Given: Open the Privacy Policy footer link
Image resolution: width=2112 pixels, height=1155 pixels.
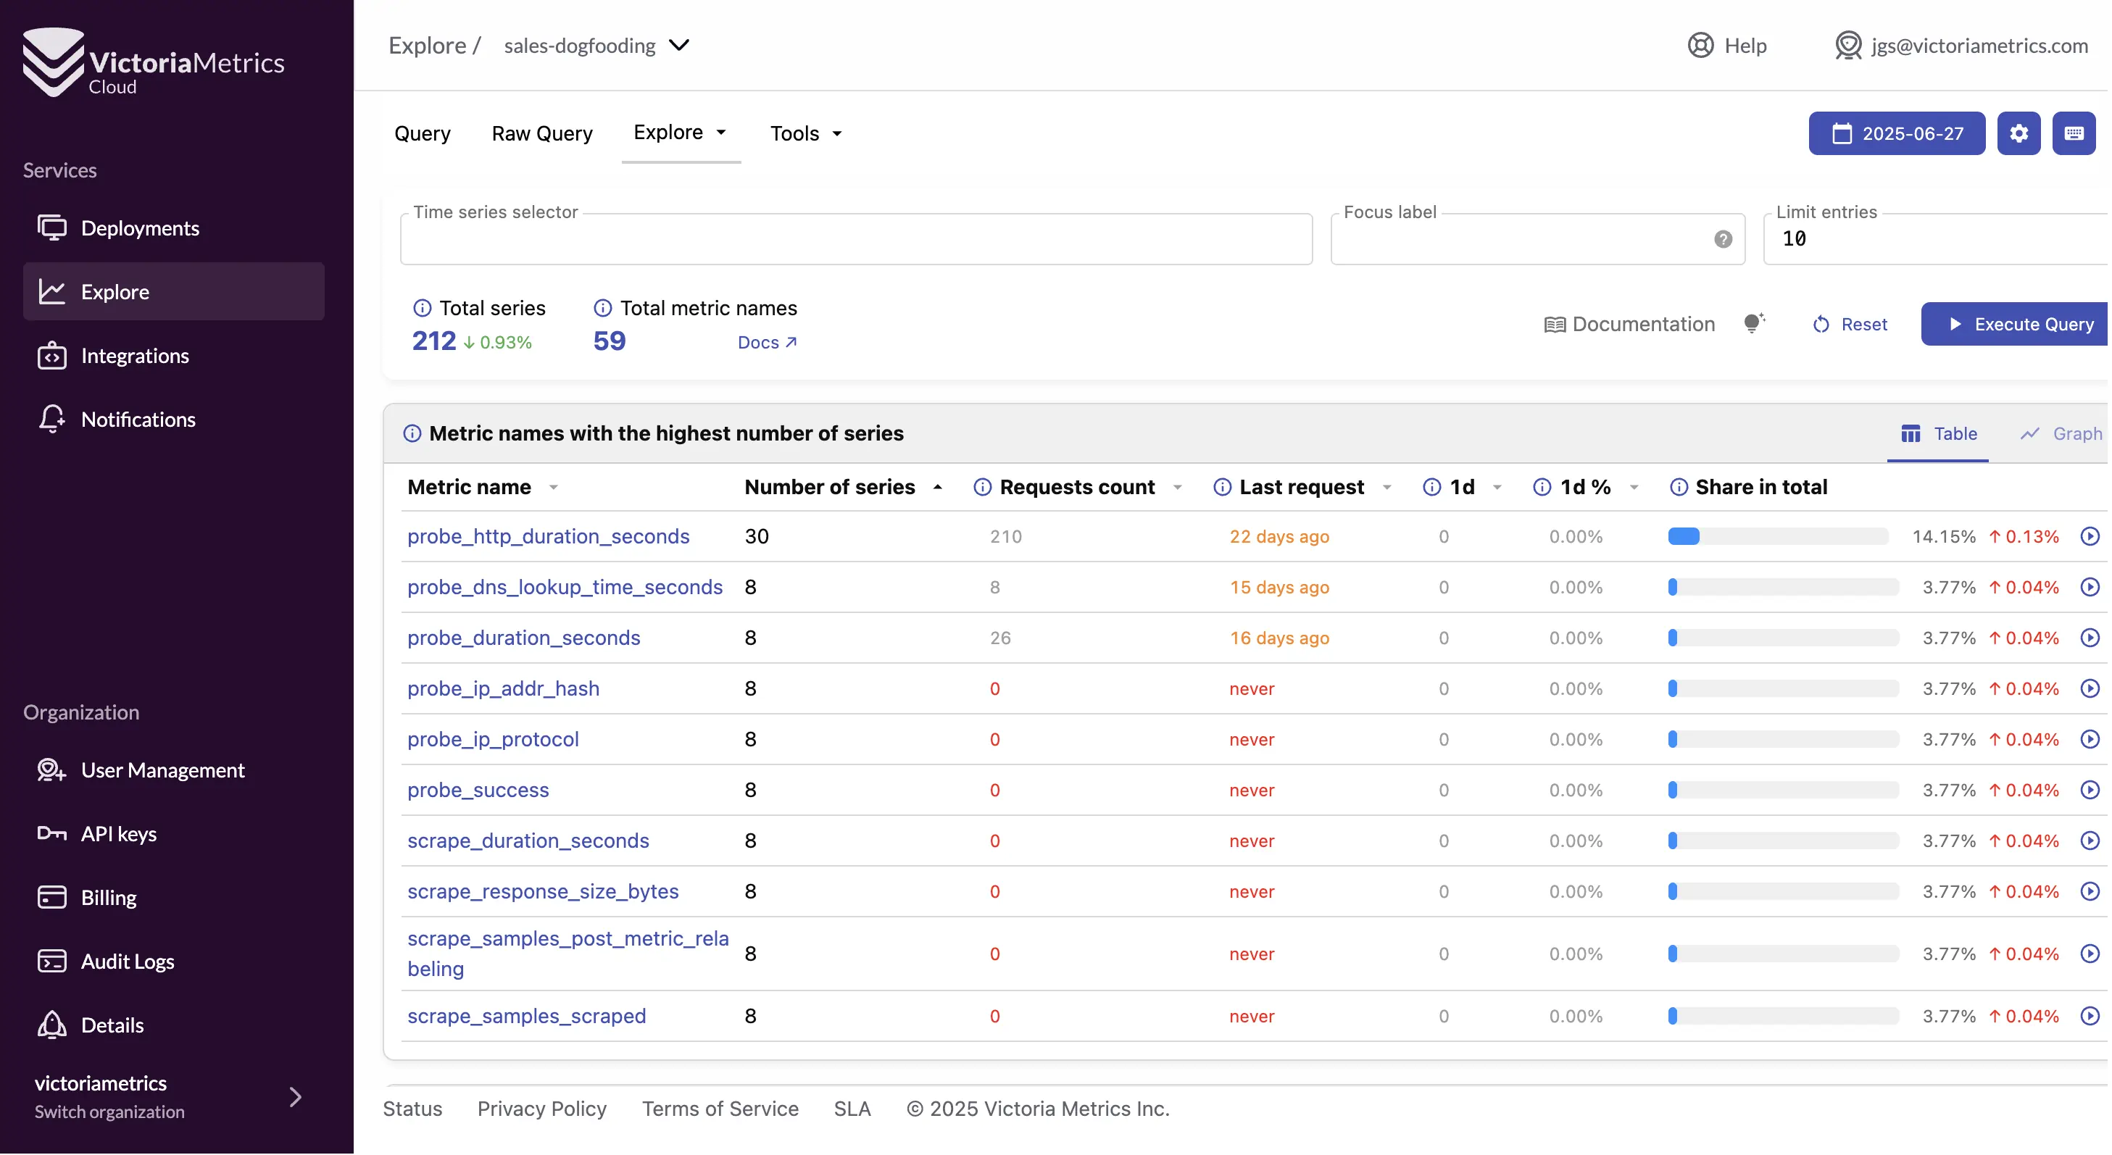Looking at the screenshot, I should pos(543,1110).
